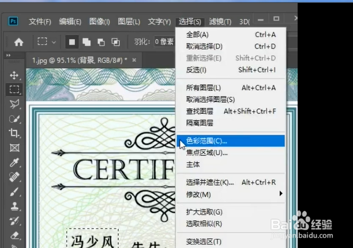Choose 焦点区域(U)... menu entry

coord(231,153)
